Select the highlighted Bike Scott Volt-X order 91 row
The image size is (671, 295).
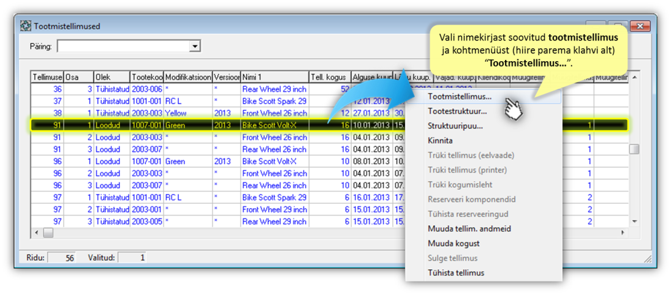329,125
